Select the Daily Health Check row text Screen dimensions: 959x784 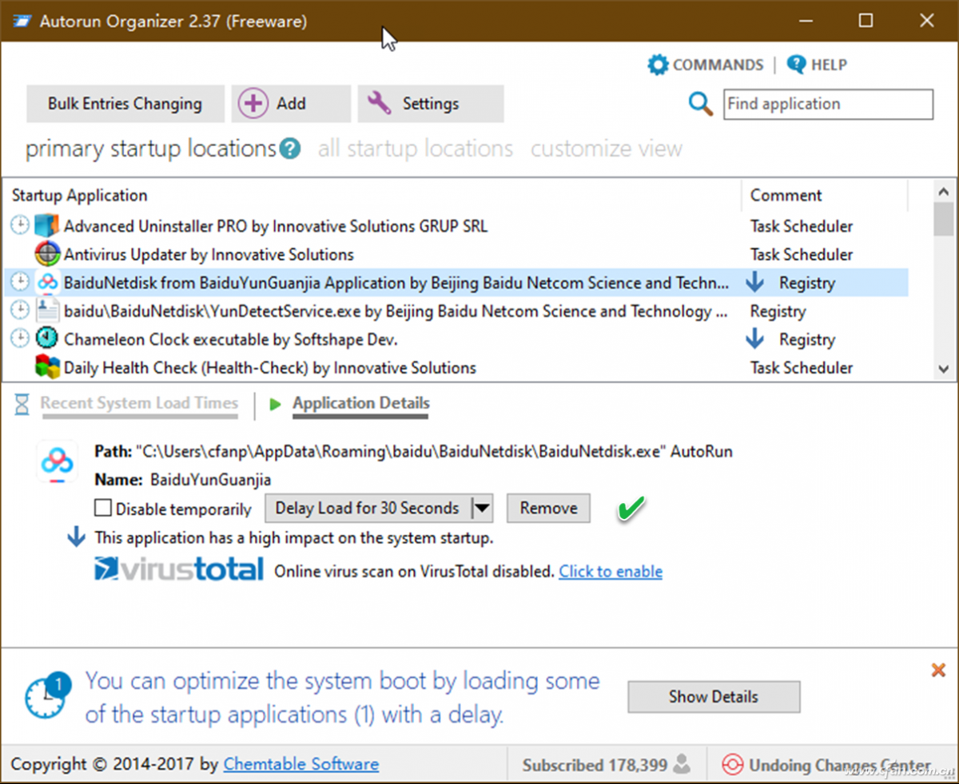(270, 367)
